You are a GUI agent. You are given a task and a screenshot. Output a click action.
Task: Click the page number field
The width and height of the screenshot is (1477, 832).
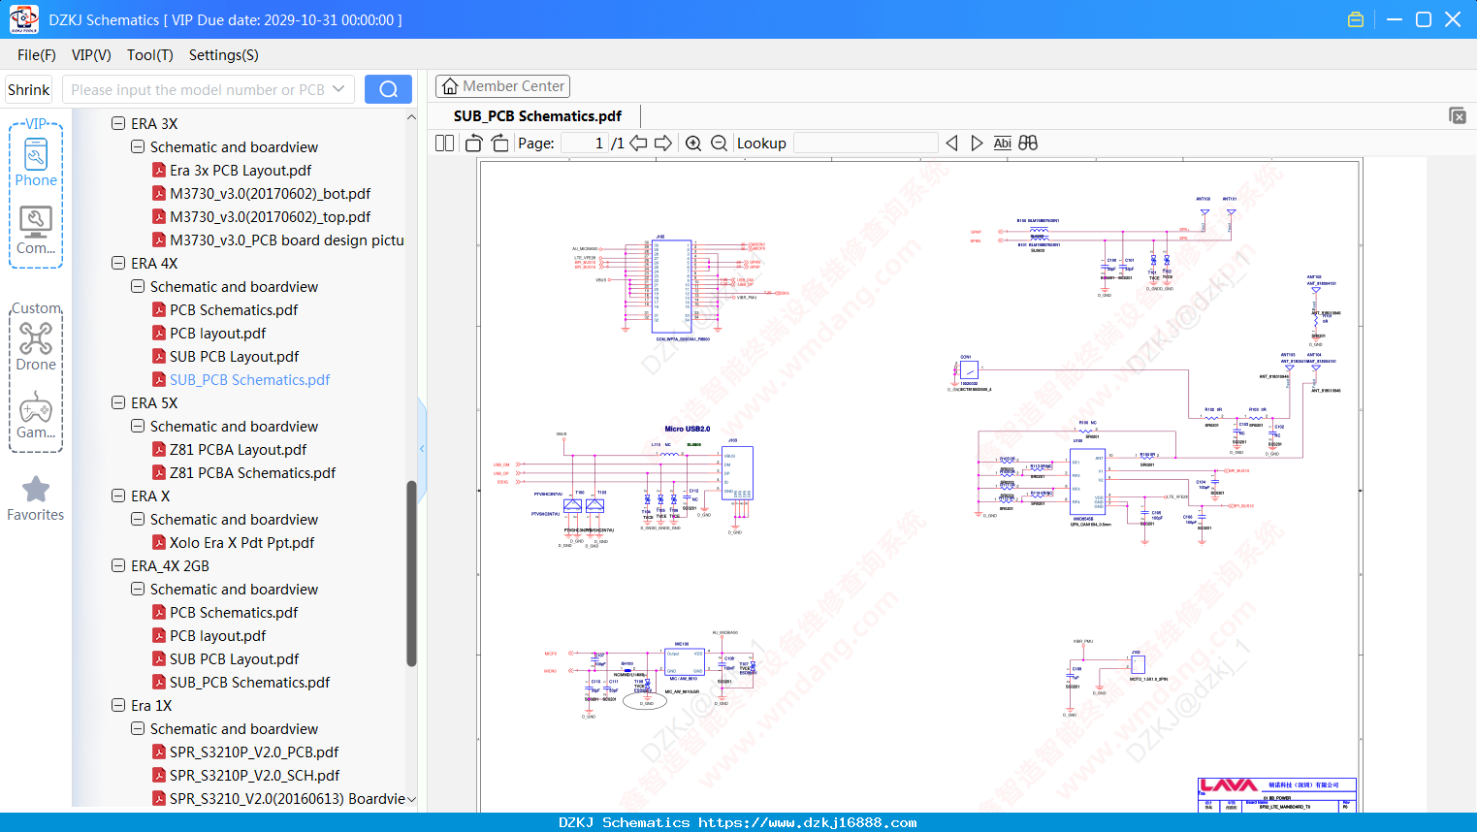pos(584,143)
